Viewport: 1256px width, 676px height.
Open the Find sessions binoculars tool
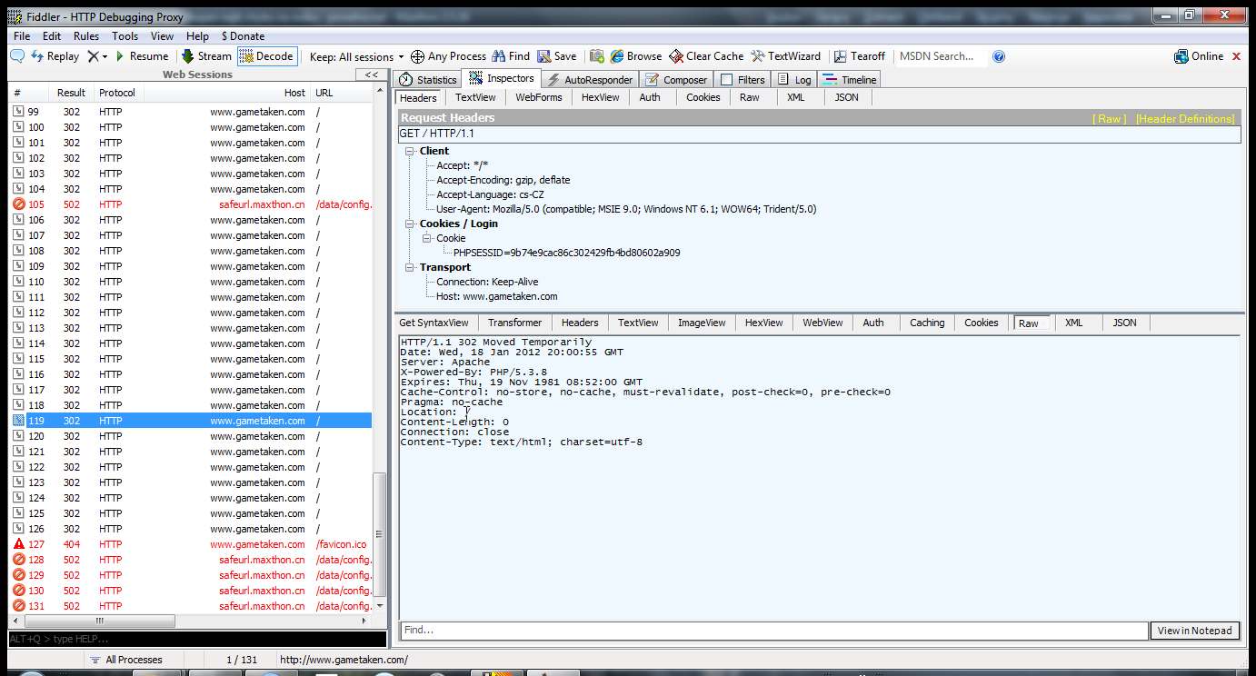click(x=501, y=56)
